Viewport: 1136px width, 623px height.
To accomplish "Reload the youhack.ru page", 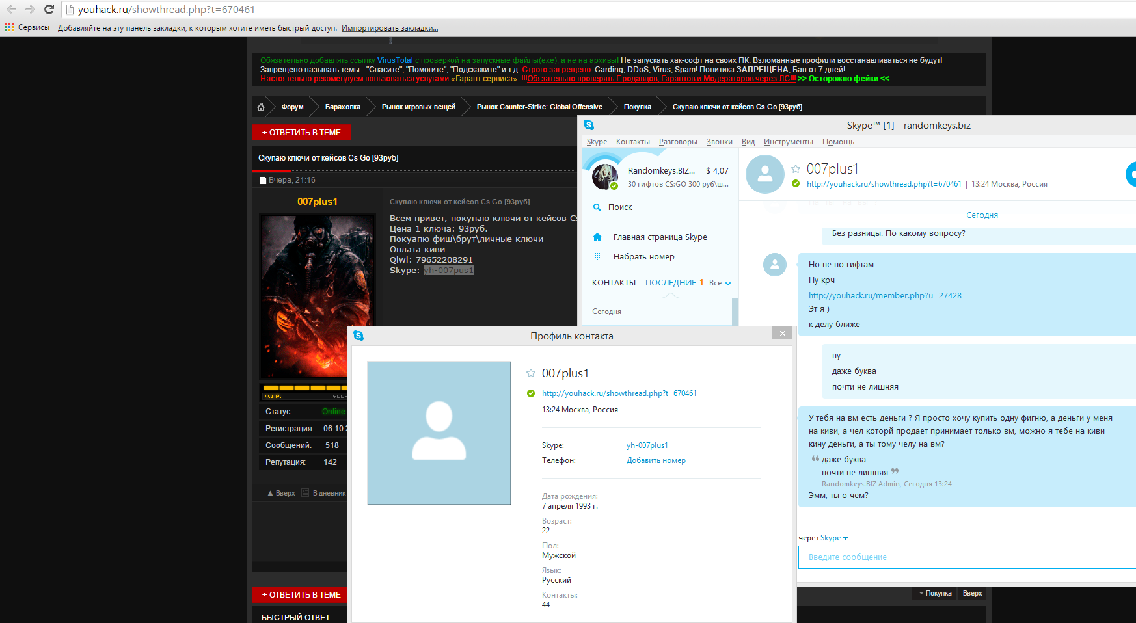I will click(49, 9).
